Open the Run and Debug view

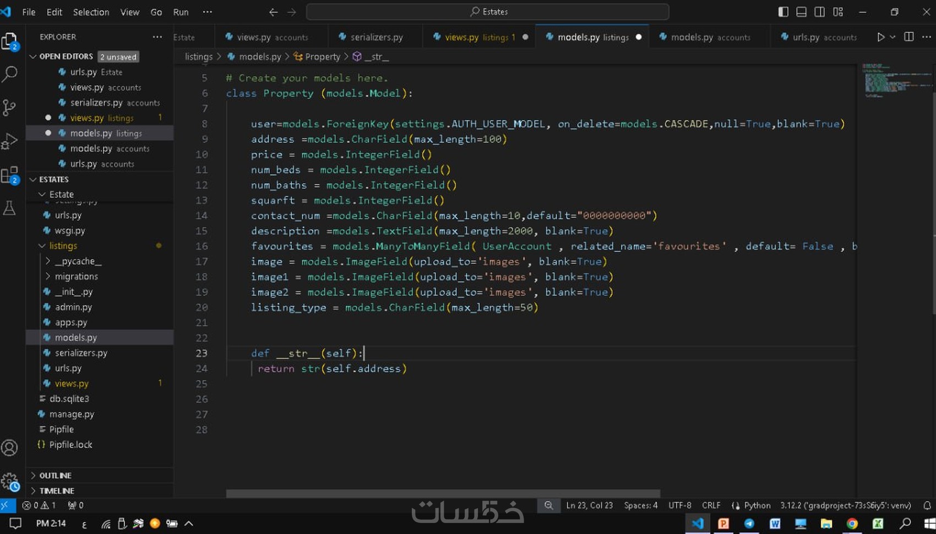point(10,141)
